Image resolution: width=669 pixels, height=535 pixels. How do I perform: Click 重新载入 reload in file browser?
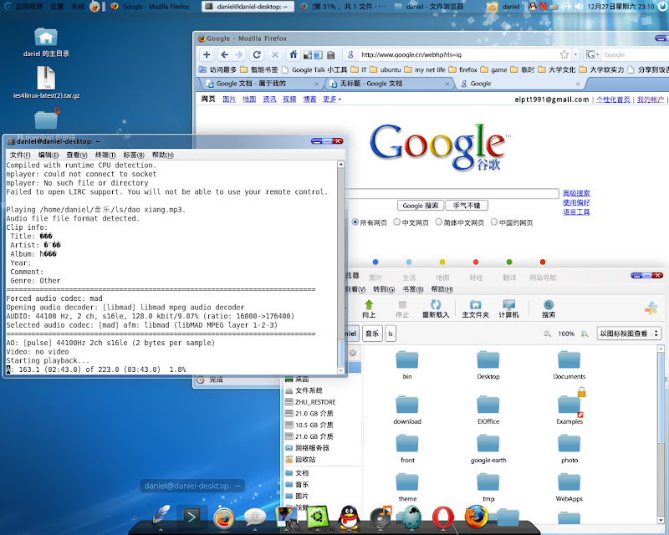436,308
